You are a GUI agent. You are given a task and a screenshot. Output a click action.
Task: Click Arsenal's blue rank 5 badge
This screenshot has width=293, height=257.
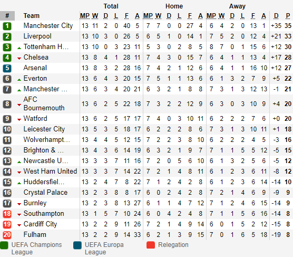click(x=7, y=68)
